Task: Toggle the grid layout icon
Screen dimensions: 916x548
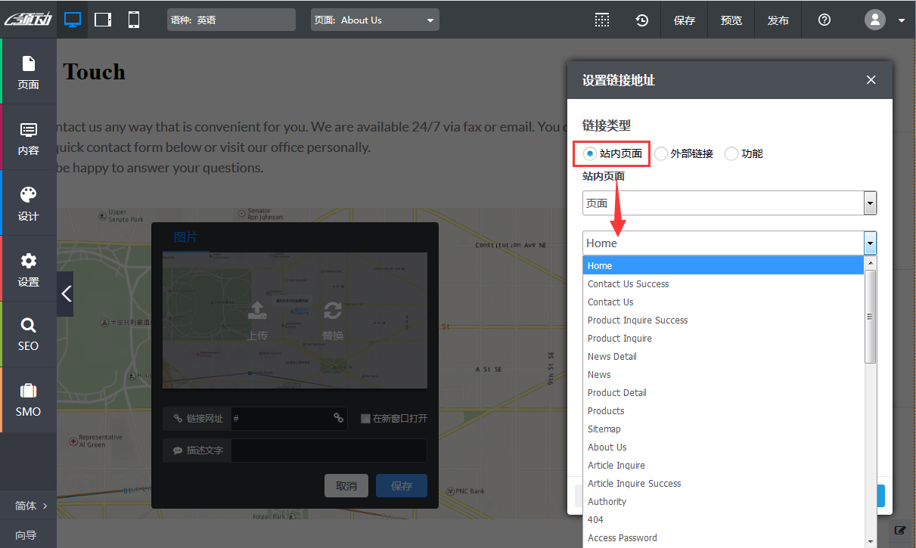Action: click(x=601, y=20)
